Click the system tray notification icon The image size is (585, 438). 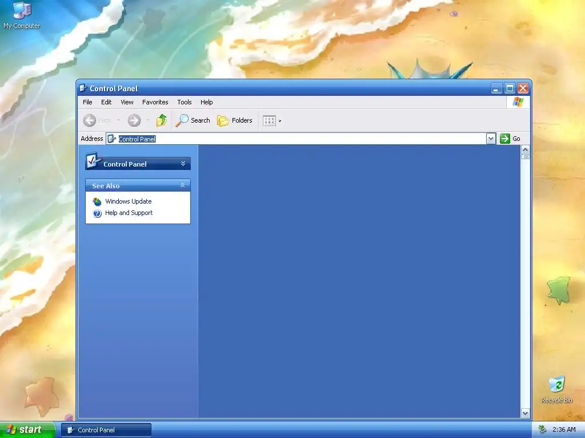(x=543, y=429)
